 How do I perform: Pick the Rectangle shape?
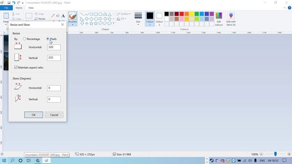[x=96, y=14]
